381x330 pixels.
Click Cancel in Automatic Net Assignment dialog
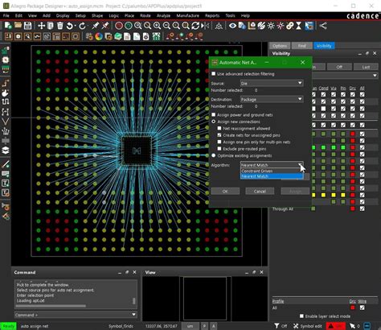tap(260, 192)
